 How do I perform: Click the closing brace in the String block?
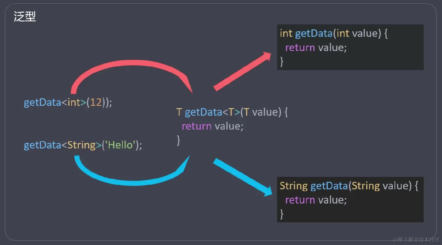point(281,214)
